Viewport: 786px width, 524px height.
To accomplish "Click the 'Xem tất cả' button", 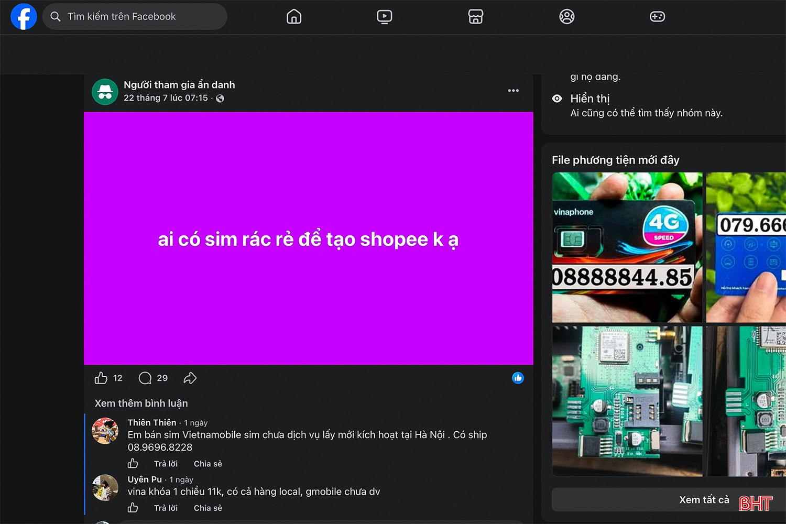I will pyautogui.click(x=669, y=500).
